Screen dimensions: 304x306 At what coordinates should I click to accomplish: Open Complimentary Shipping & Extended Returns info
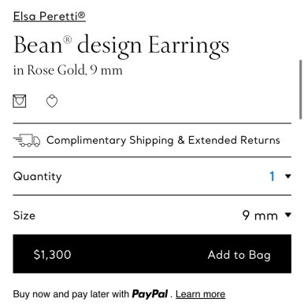(163, 140)
